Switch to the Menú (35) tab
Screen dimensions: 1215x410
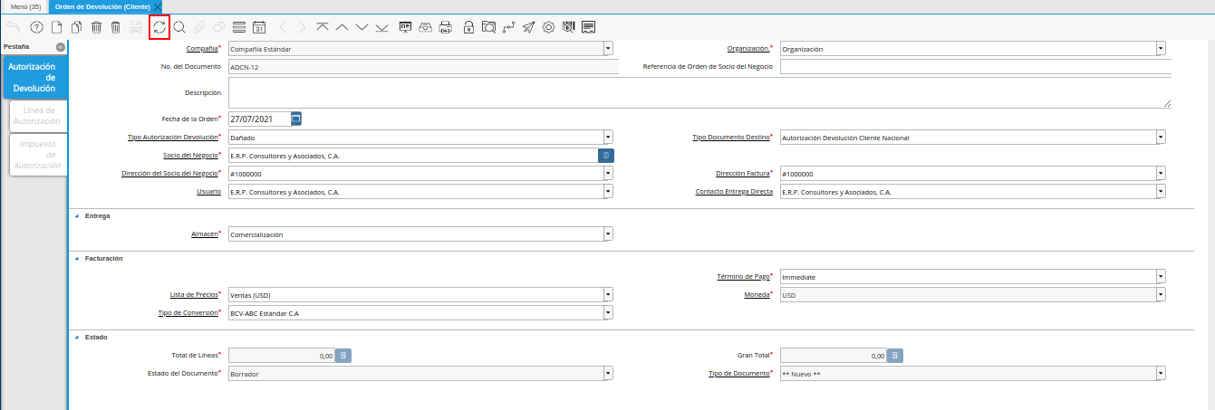point(25,6)
